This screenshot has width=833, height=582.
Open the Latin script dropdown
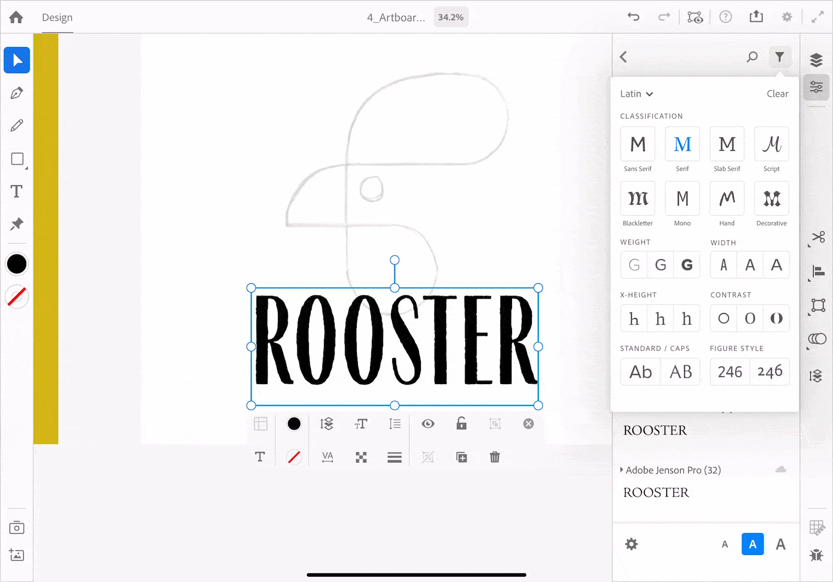pos(637,94)
